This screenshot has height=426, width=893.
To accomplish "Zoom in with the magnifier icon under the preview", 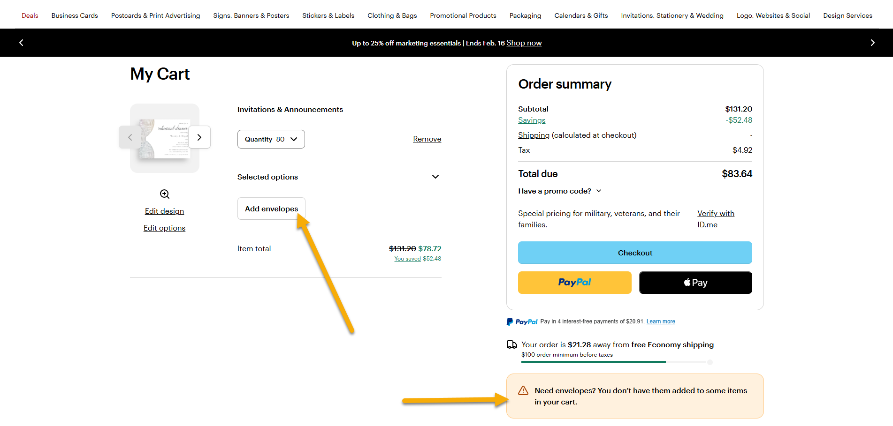I will [165, 194].
